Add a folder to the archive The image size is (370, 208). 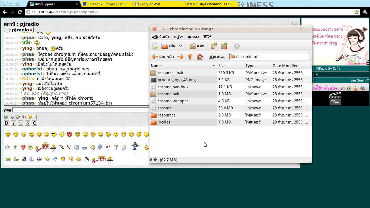click(224, 46)
